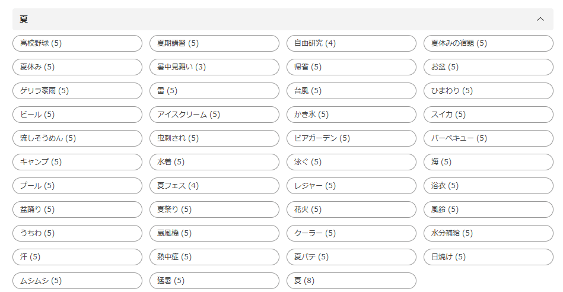Open the 花火 (5) tag
The image size is (563, 292).
351,210
